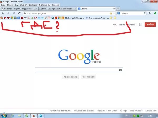Open the Windows Start button
Image resolution: width=158 pixels, height=118 pixels.
tap(4, 116)
